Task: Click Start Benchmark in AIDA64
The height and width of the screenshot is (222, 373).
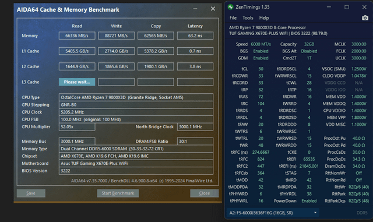Action: pos(118,193)
